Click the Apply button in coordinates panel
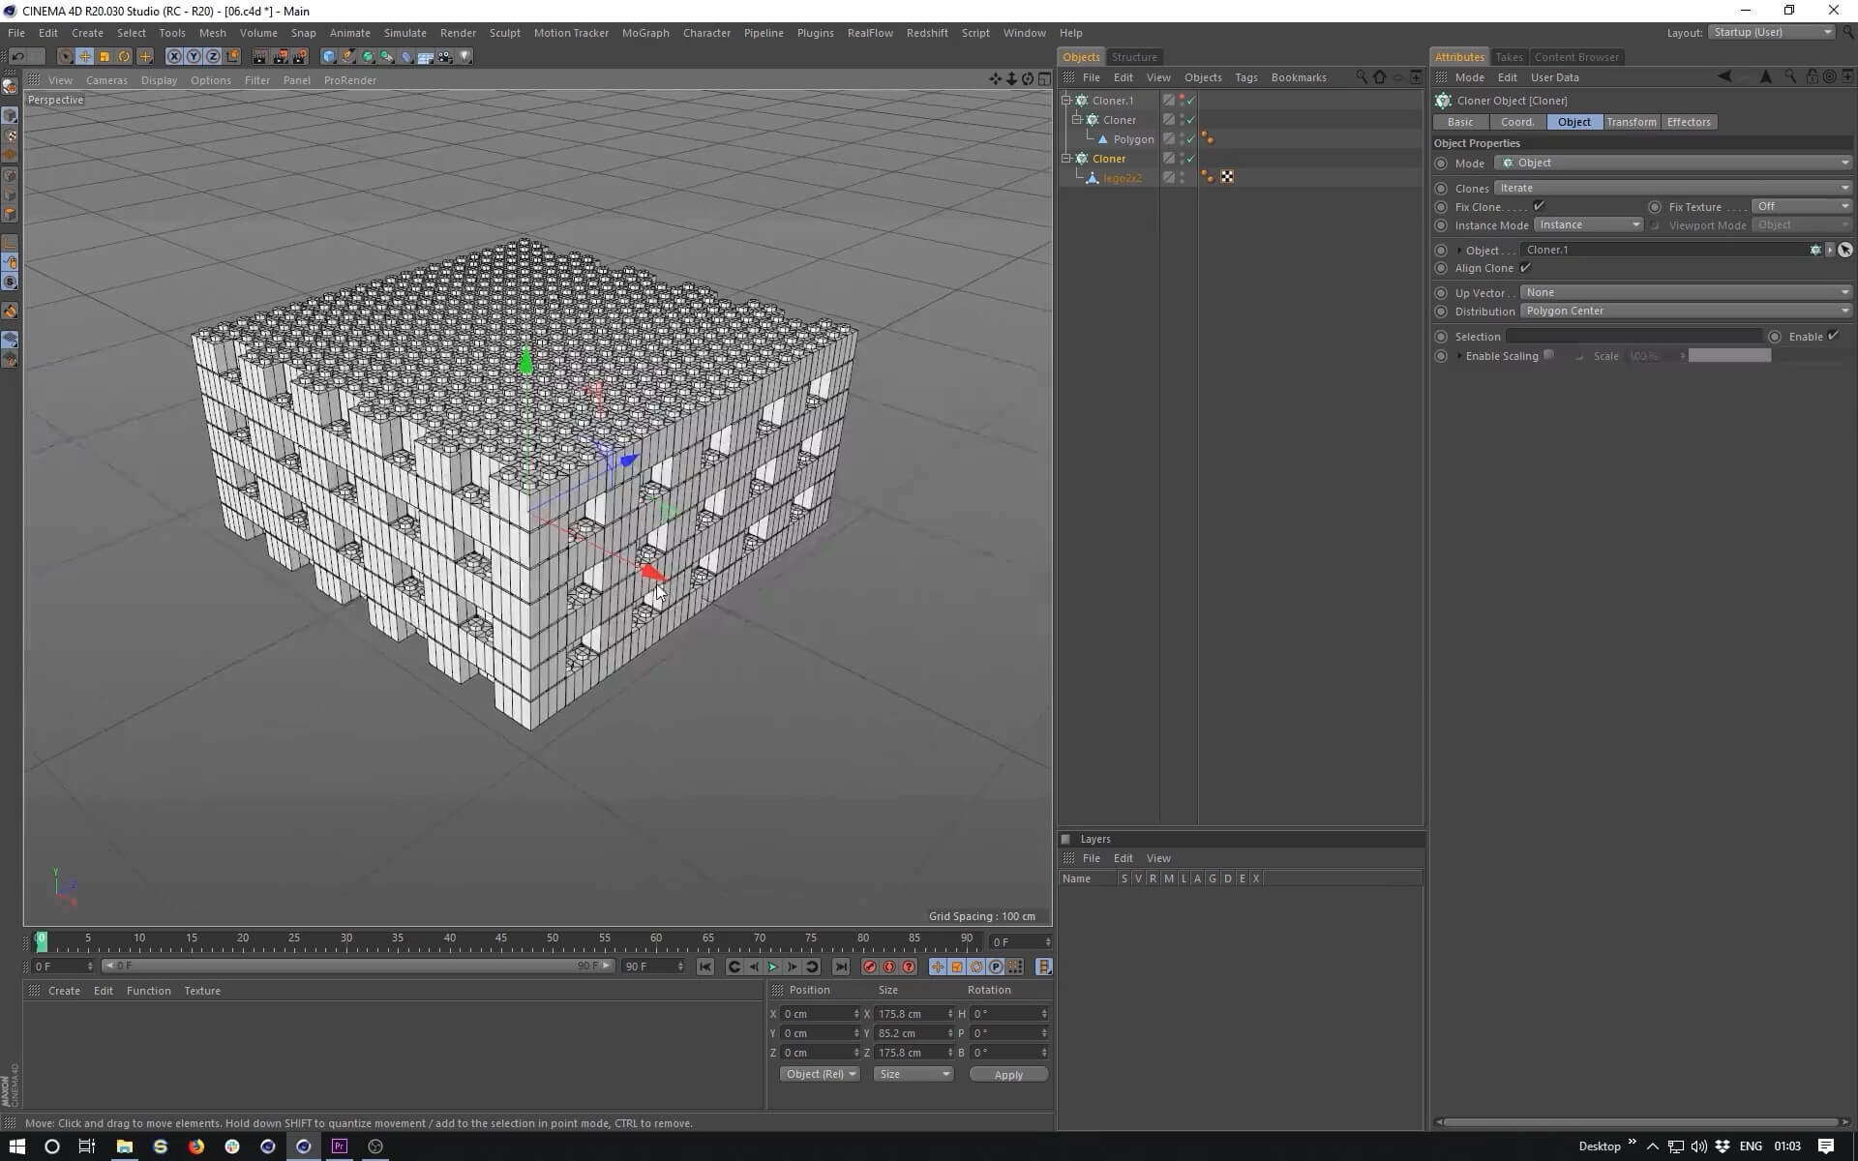1858x1161 pixels. coord(1007,1075)
